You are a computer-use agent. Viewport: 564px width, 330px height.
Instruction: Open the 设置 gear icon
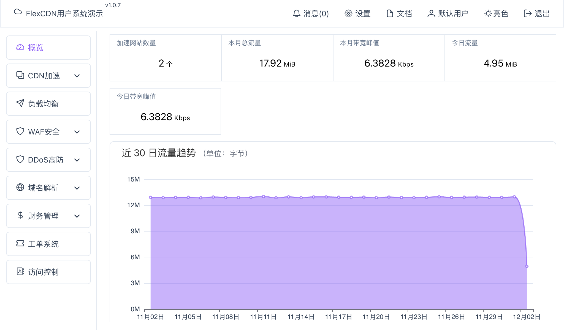pyautogui.click(x=348, y=13)
